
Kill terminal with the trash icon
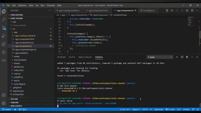187,57
